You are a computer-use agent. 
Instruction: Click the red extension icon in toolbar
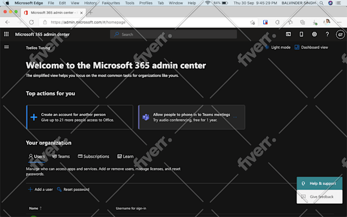click(x=265, y=22)
